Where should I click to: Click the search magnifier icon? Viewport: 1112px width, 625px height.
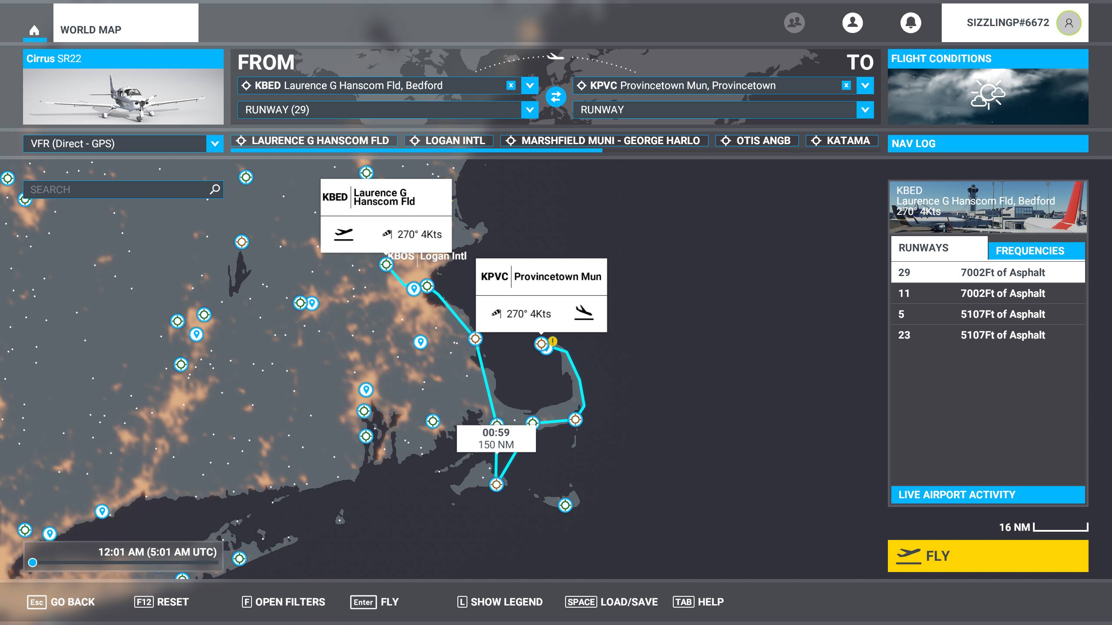click(215, 189)
